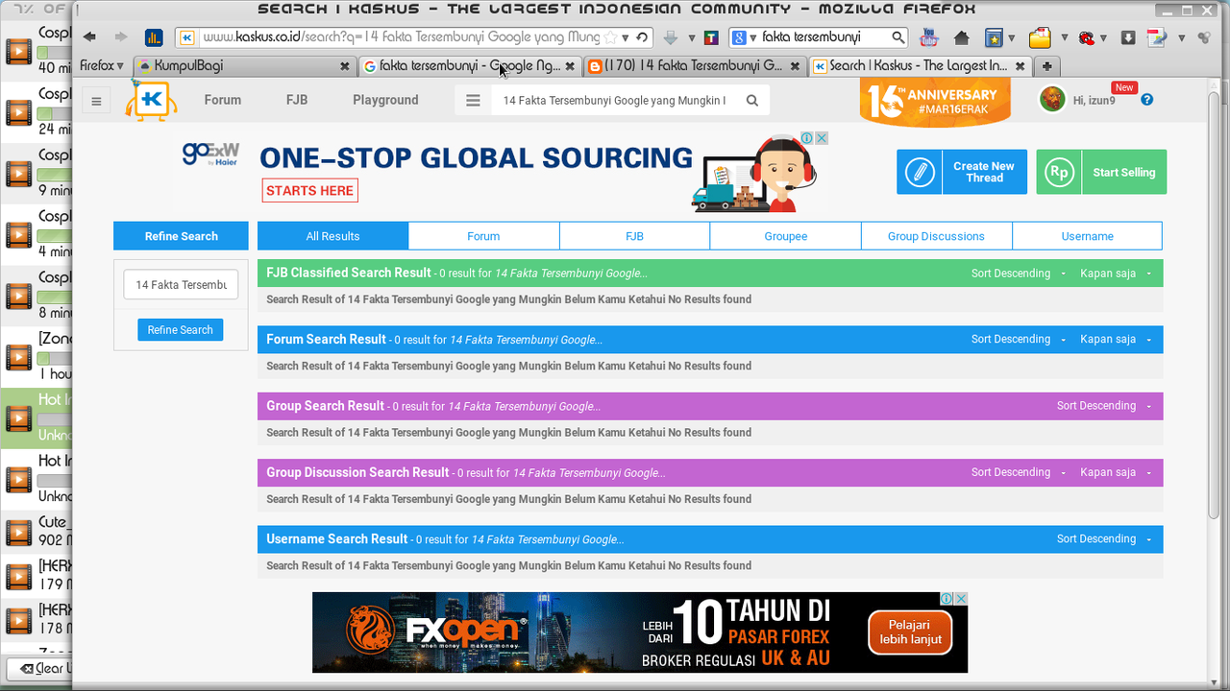This screenshot has height=691, width=1230.
Task: Select the Group Discussions filter tab
Action: point(936,236)
